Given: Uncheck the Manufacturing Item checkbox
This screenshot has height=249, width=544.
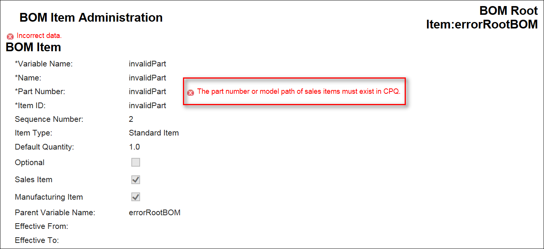Looking at the screenshot, I should pos(136,197).
